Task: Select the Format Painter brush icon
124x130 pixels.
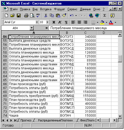Action: [64, 15]
